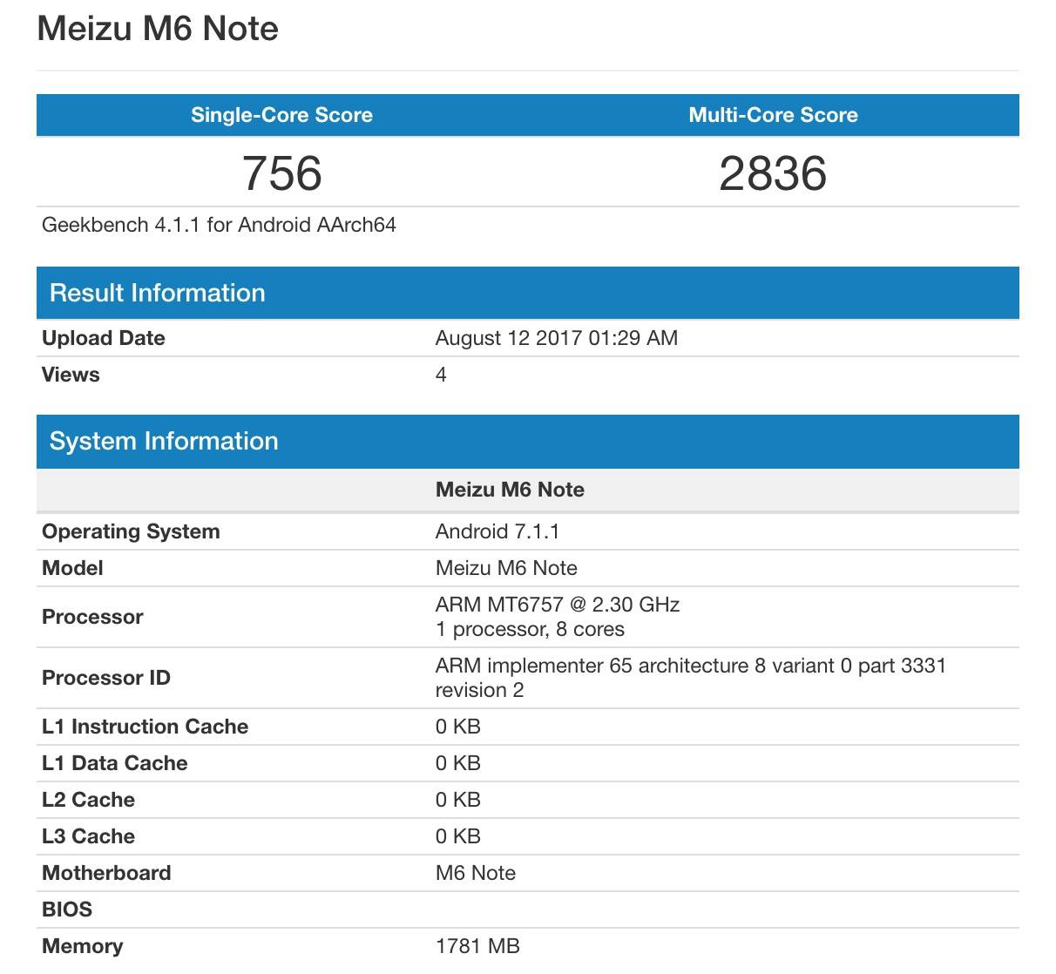Viewport: 1056px width, 974px height.
Task: Select the Multi-Core Score column header
Action: pos(773,114)
